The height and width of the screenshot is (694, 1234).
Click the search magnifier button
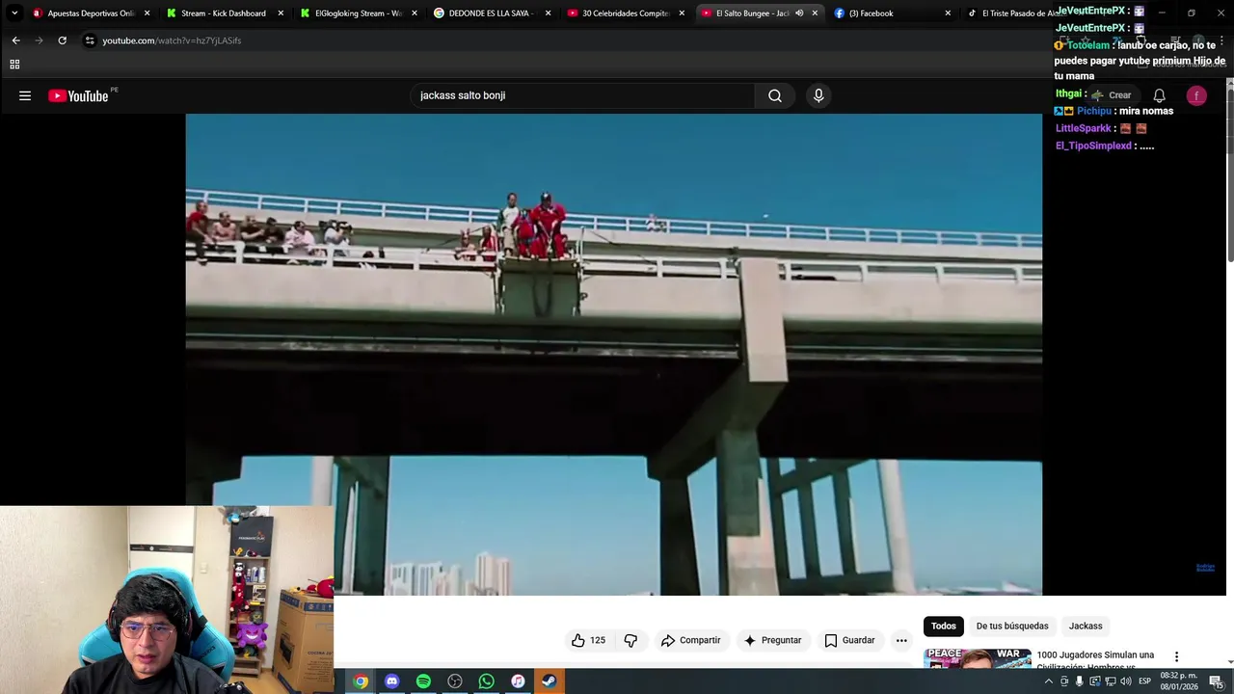775,95
